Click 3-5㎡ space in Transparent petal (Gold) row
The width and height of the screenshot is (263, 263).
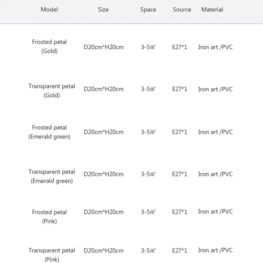[148, 89]
